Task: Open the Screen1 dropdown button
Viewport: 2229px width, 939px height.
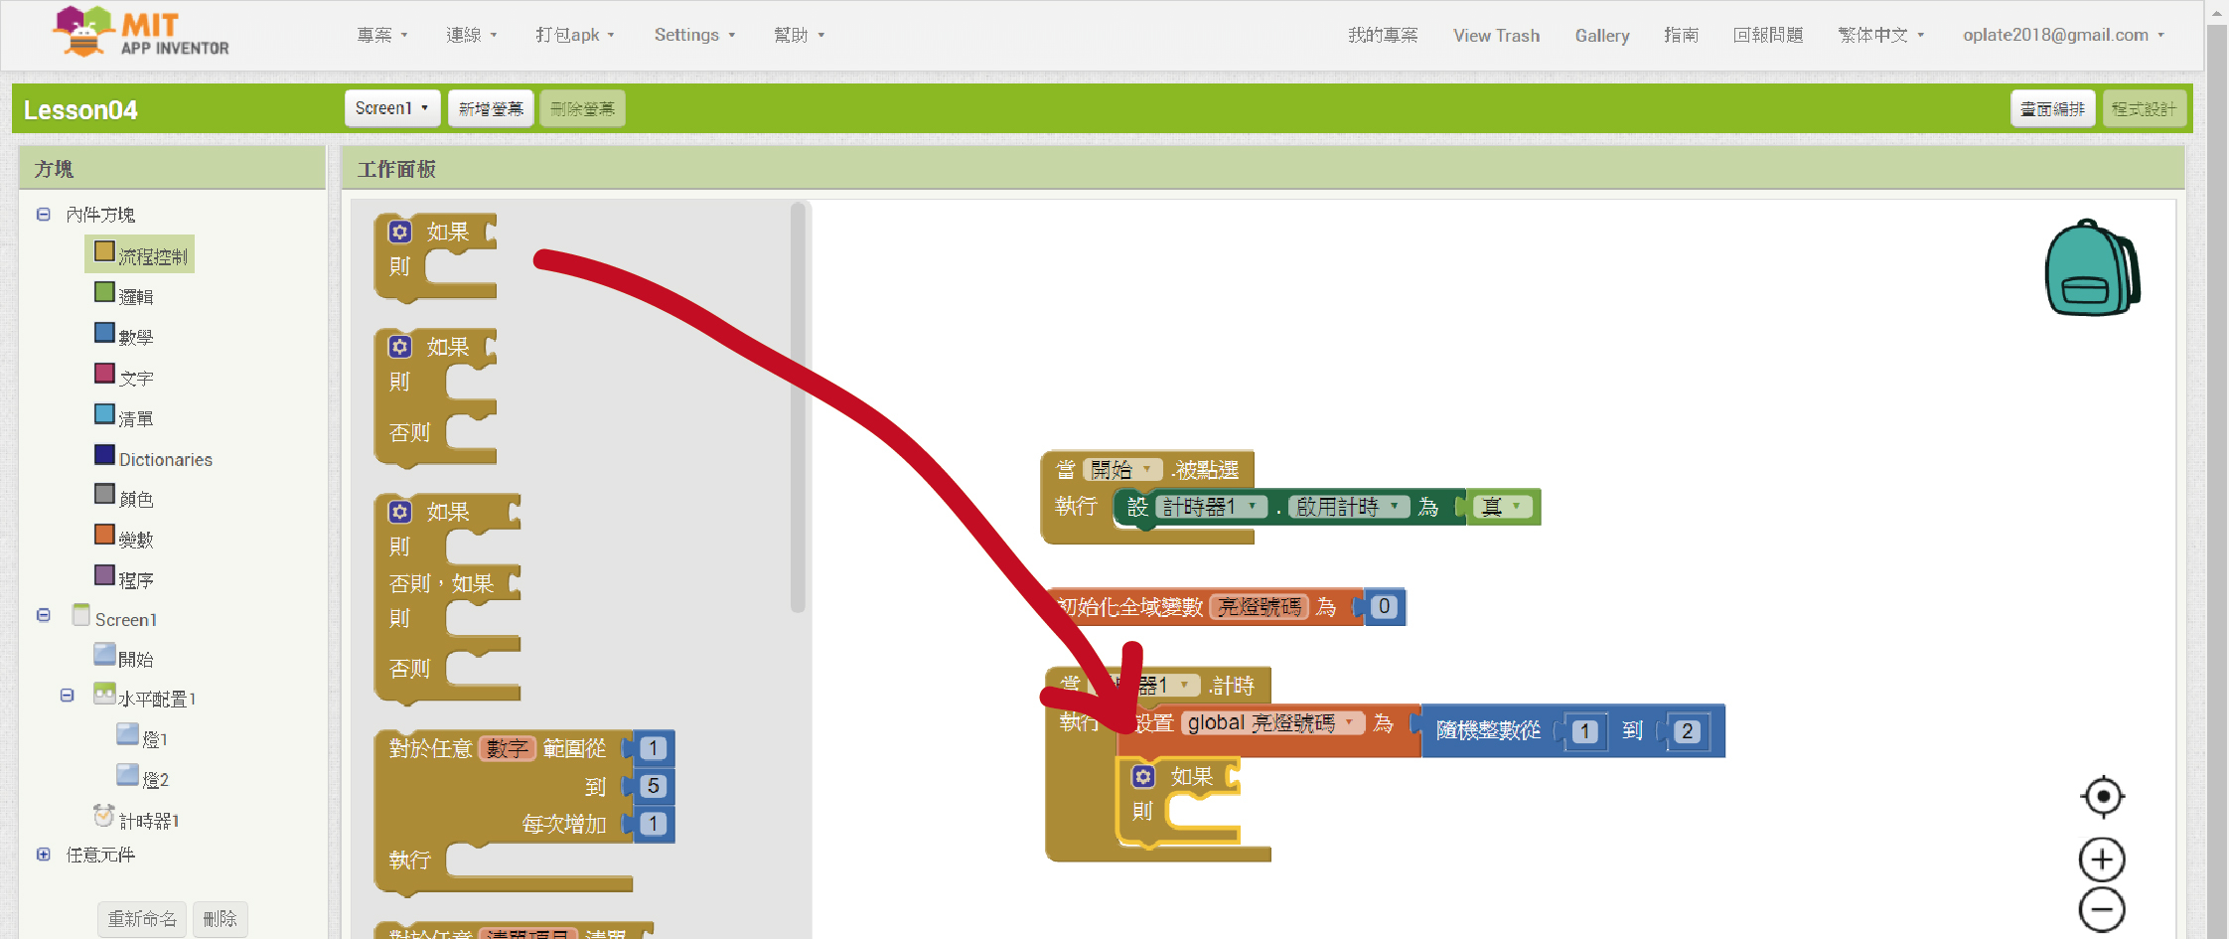Action: pos(391,108)
